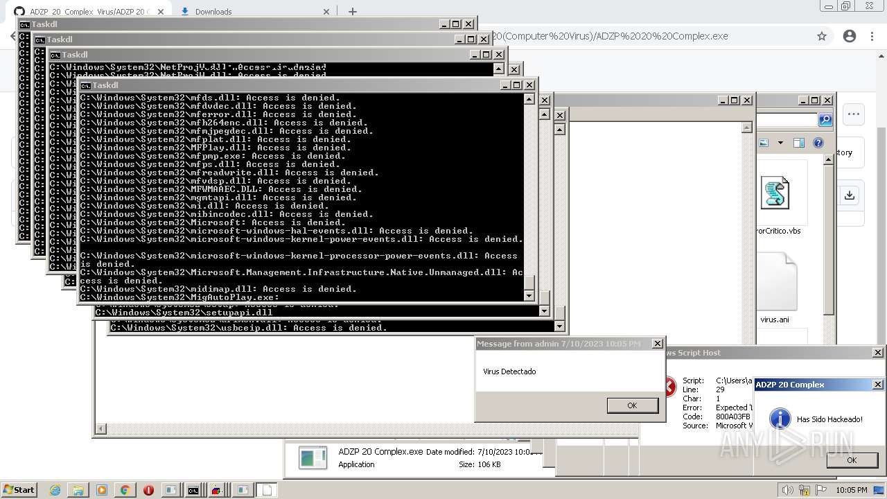Click the Virus Detectado message text
Screen dimensions: 887x499
click(509, 371)
